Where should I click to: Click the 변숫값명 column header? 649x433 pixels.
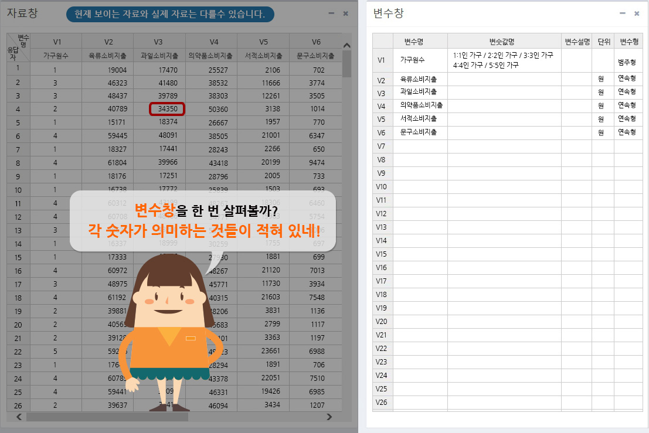(x=502, y=42)
